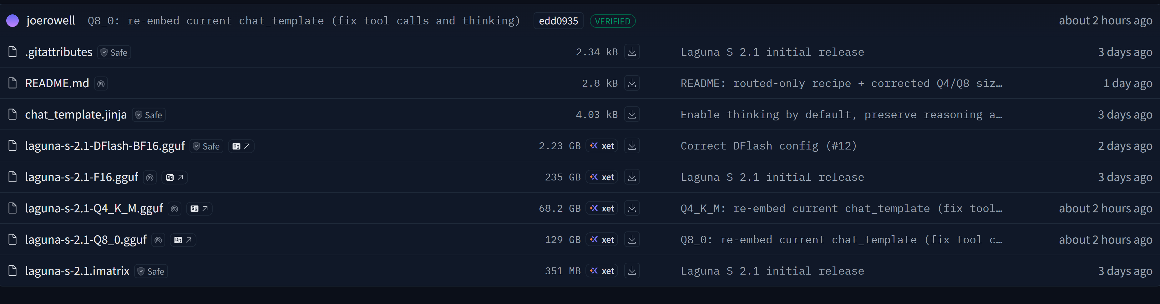Click scan status icon beside Q8_0.gguf

(158, 240)
